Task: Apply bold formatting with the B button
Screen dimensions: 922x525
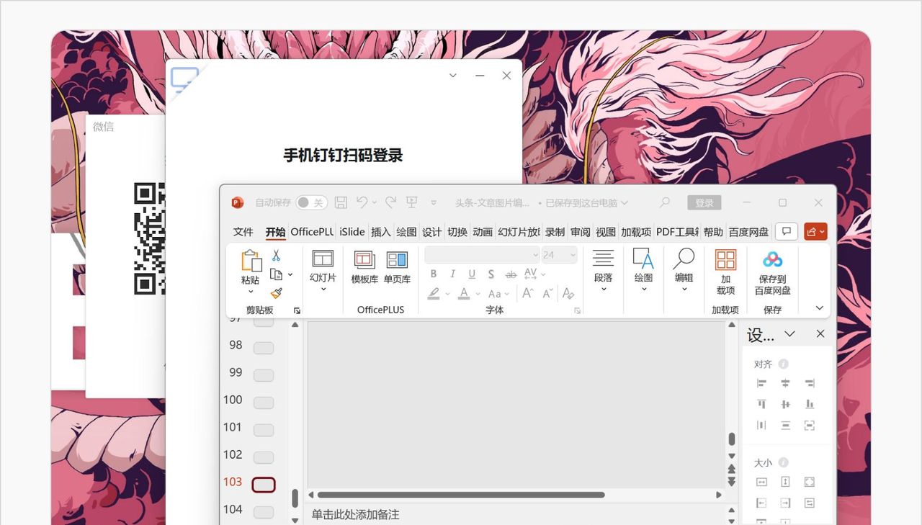Action: click(x=434, y=274)
